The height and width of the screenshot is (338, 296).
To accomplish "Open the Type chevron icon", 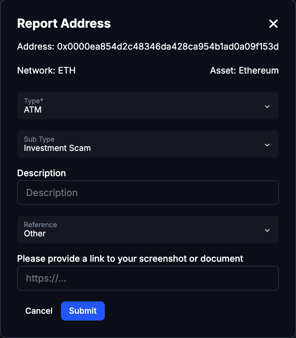I will point(267,106).
